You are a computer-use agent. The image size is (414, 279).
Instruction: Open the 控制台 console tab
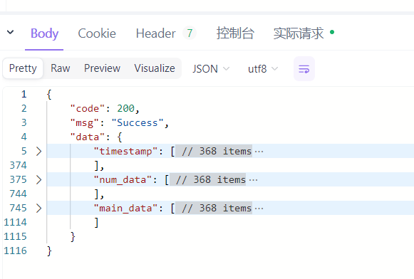[x=235, y=33]
